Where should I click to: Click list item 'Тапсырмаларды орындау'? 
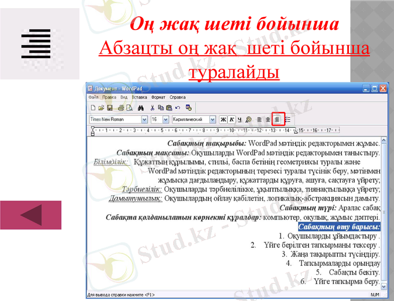pos(339,263)
